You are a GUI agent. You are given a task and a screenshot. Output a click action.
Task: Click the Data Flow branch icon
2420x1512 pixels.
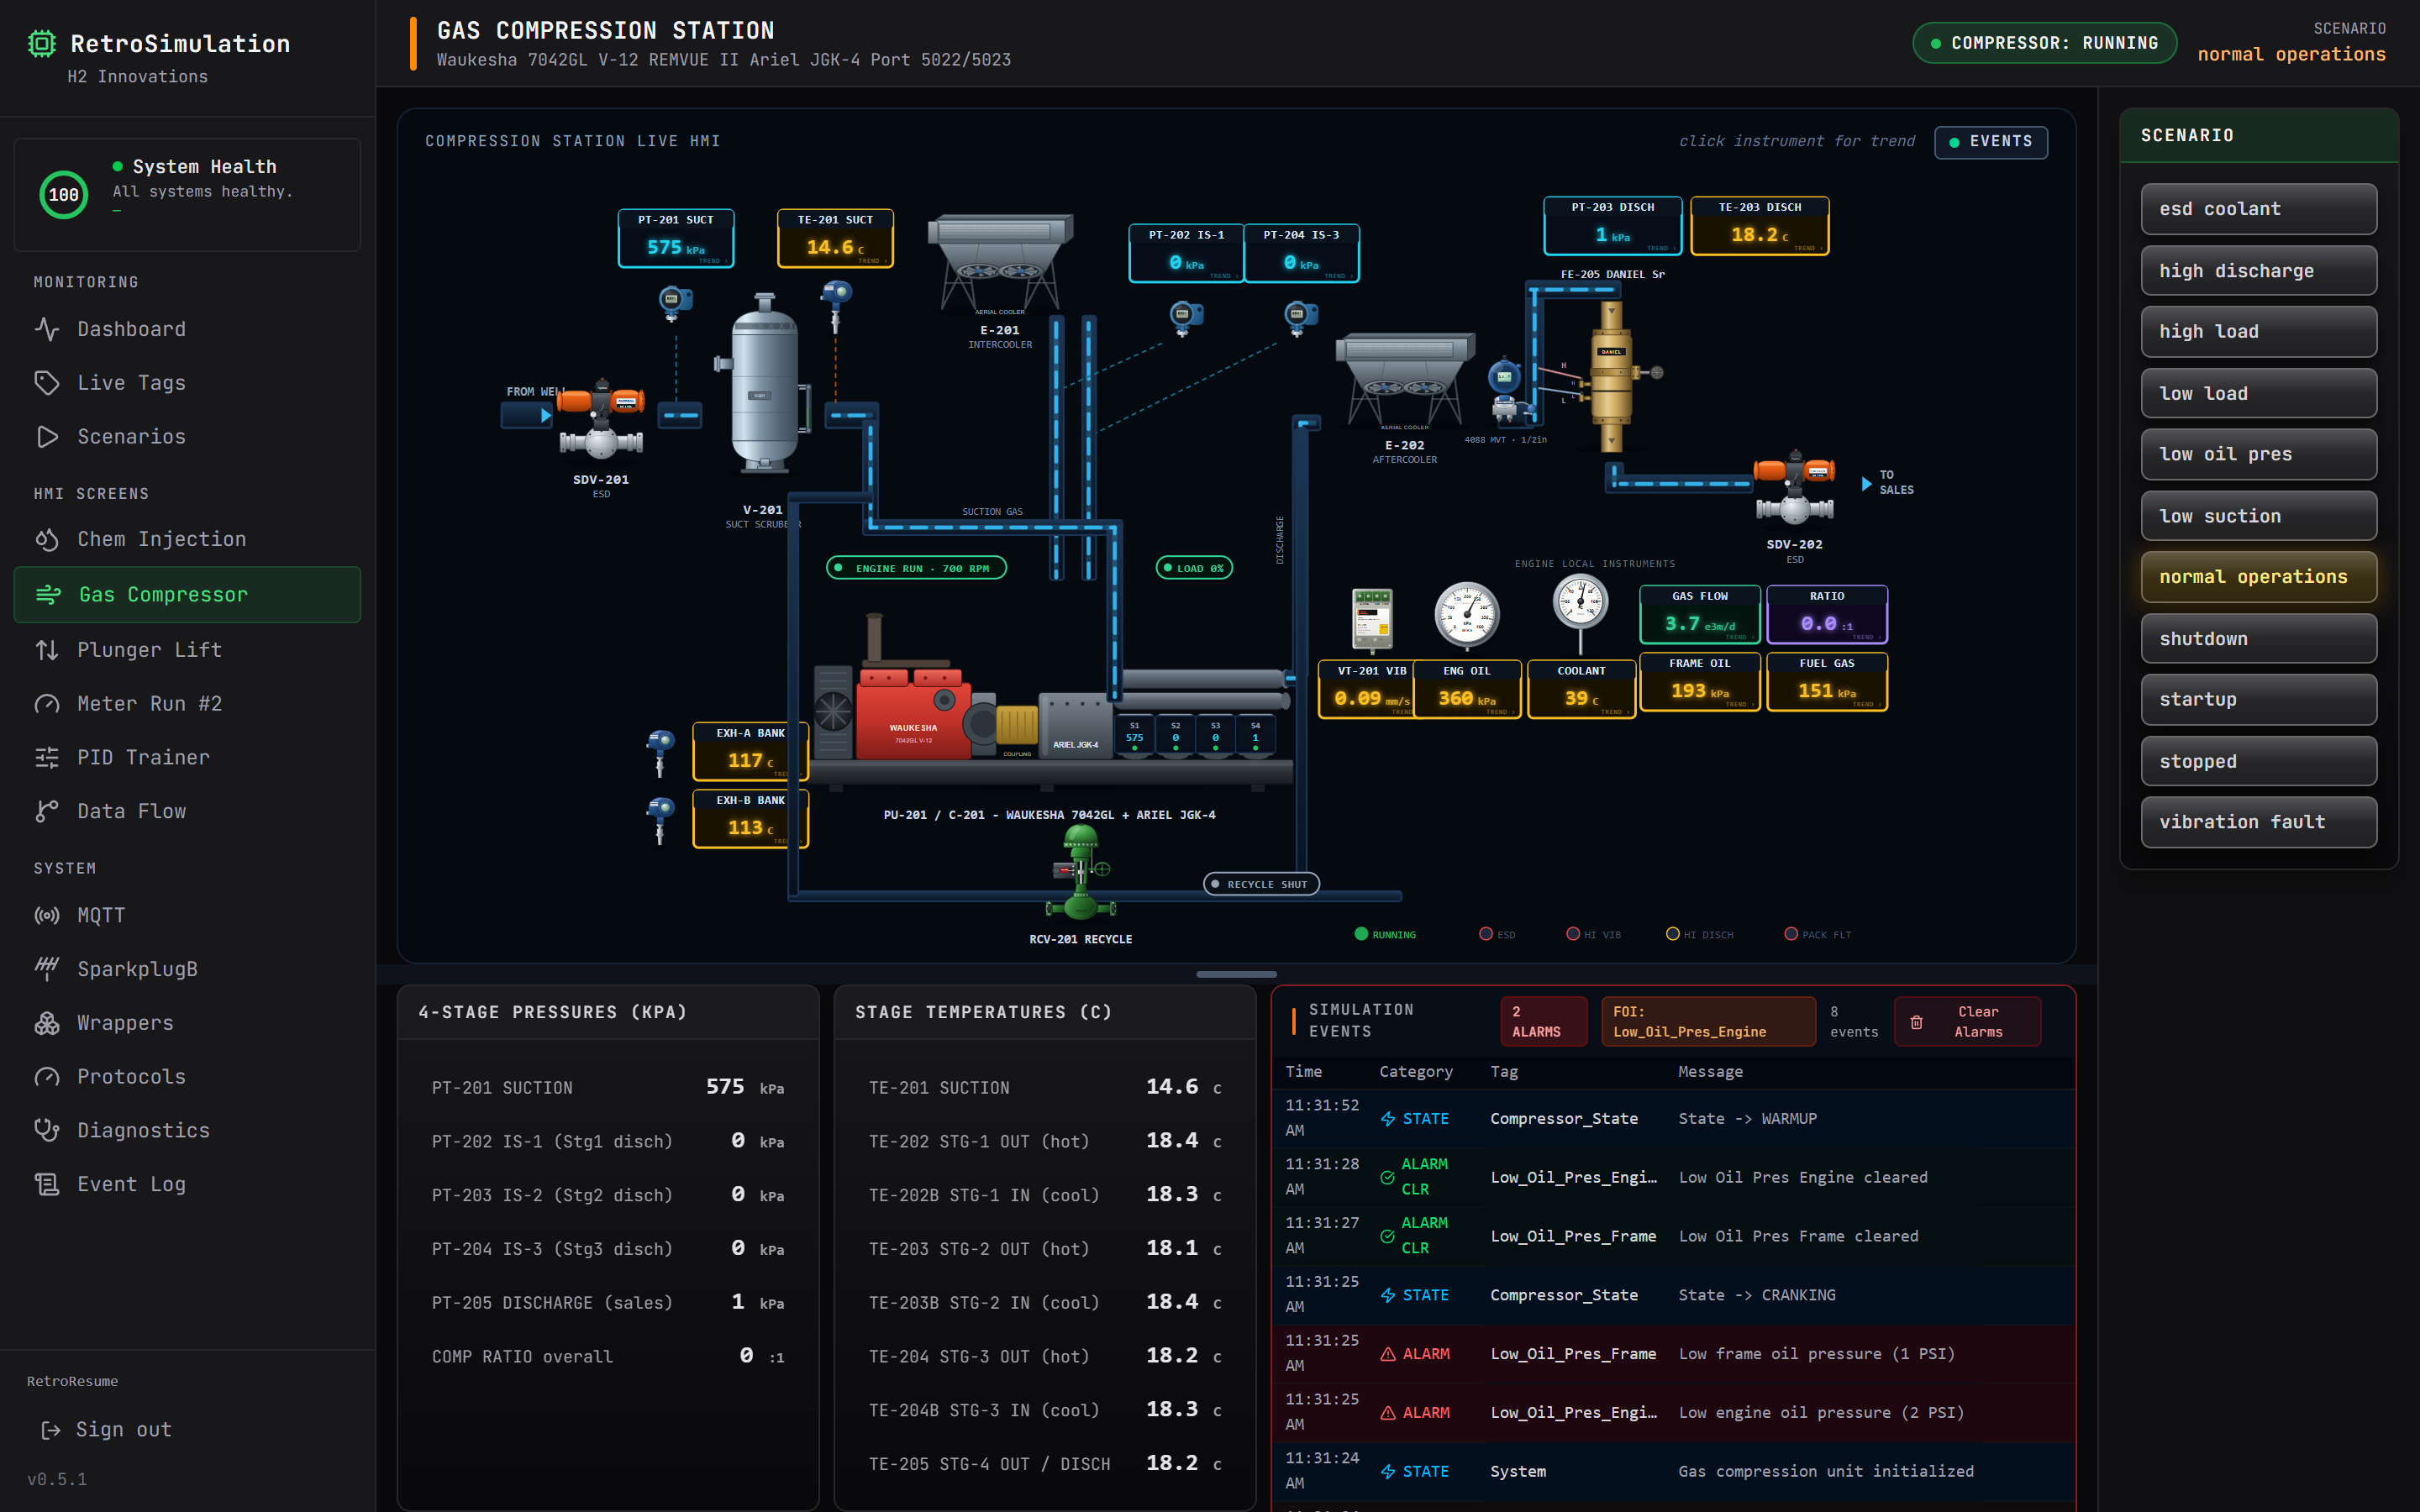(x=47, y=811)
